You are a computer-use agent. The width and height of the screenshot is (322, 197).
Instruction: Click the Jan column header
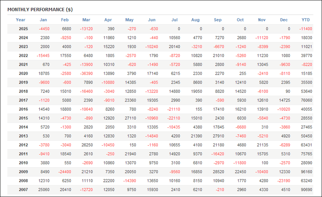(43, 20)
